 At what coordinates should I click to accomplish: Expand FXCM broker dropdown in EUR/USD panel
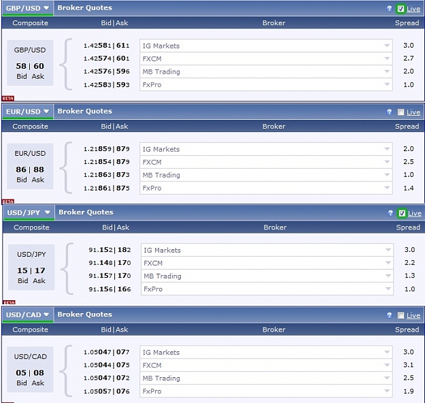pos(266,162)
